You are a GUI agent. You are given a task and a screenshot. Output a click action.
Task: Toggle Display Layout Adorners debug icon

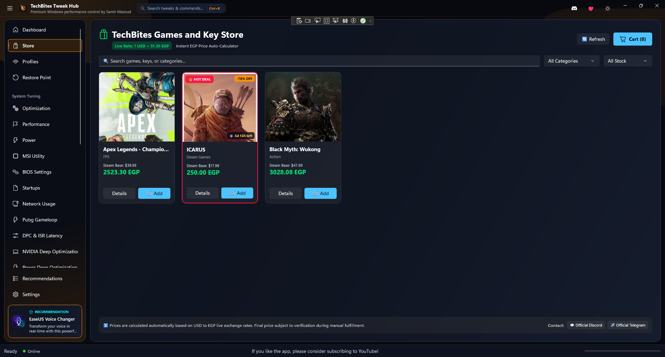pos(326,21)
